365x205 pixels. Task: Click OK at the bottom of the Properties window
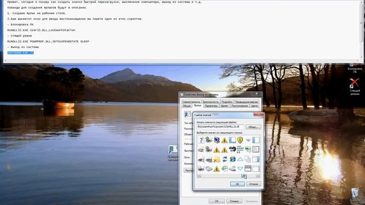point(217,201)
